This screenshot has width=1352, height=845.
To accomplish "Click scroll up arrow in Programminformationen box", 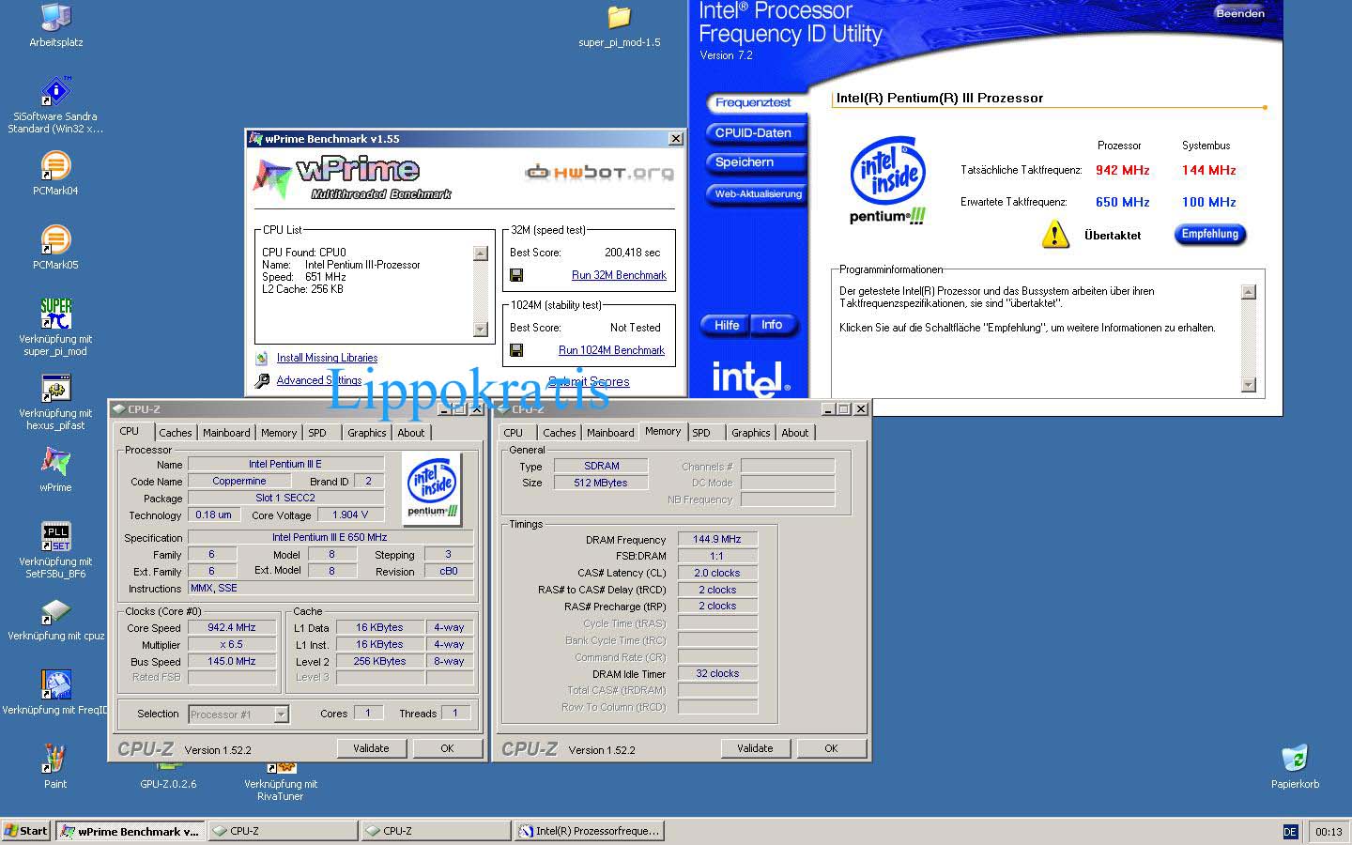I will pyautogui.click(x=1248, y=292).
